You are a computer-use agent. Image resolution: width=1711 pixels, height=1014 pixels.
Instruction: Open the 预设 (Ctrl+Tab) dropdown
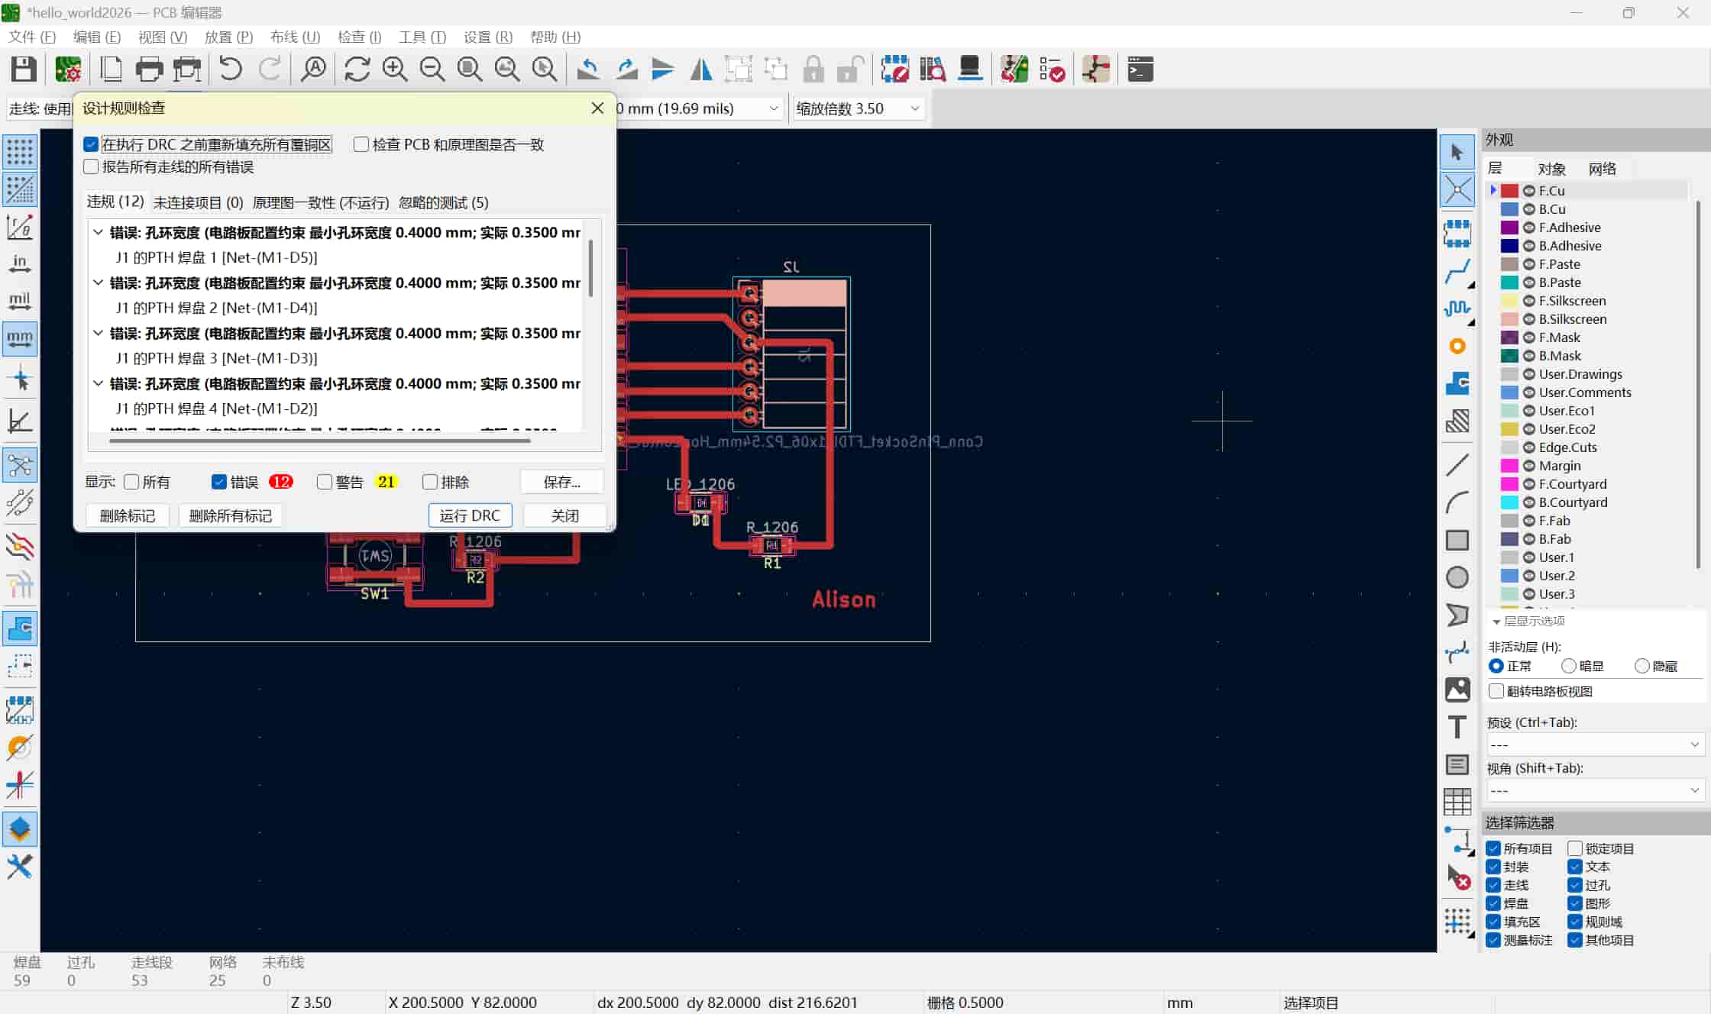(x=1595, y=744)
